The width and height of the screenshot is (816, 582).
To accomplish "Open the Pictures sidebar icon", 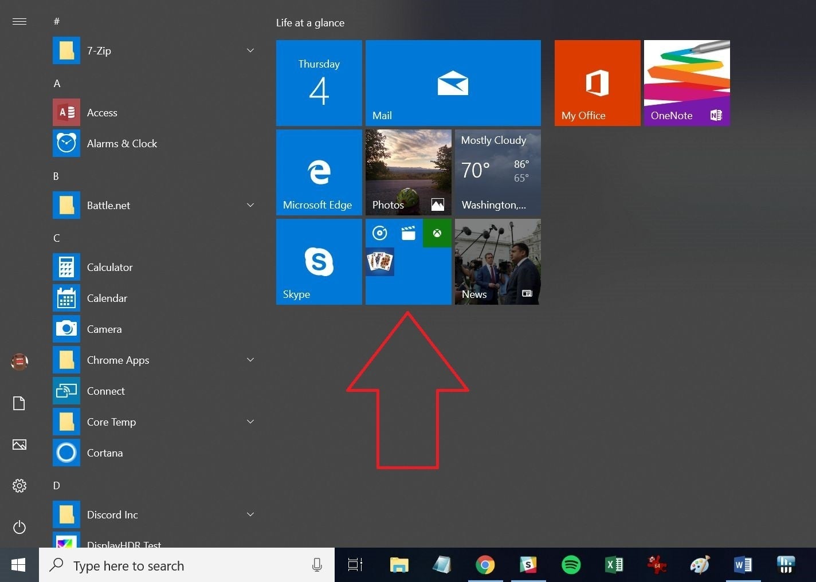I will [x=19, y=445].
